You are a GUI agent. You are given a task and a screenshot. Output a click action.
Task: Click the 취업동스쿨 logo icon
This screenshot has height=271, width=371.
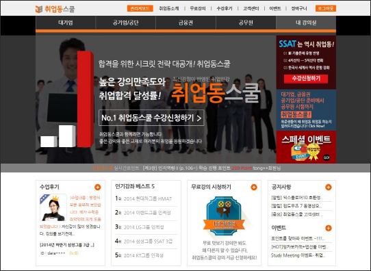tap(39, 9)
